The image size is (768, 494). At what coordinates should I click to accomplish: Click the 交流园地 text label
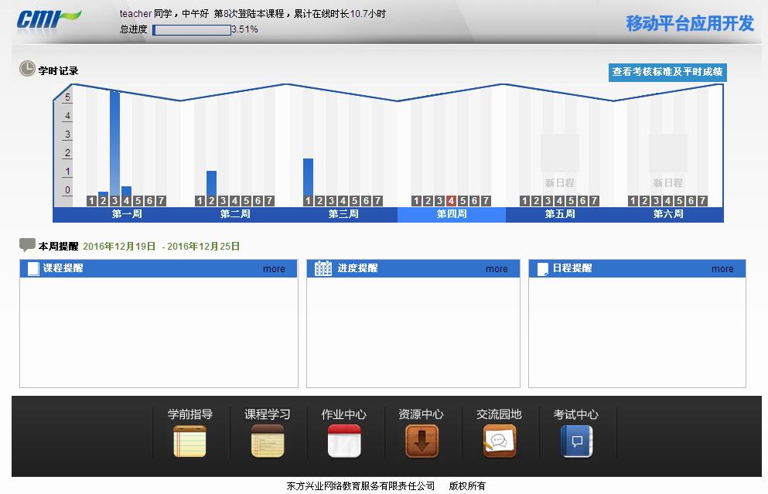pos(499,414)
